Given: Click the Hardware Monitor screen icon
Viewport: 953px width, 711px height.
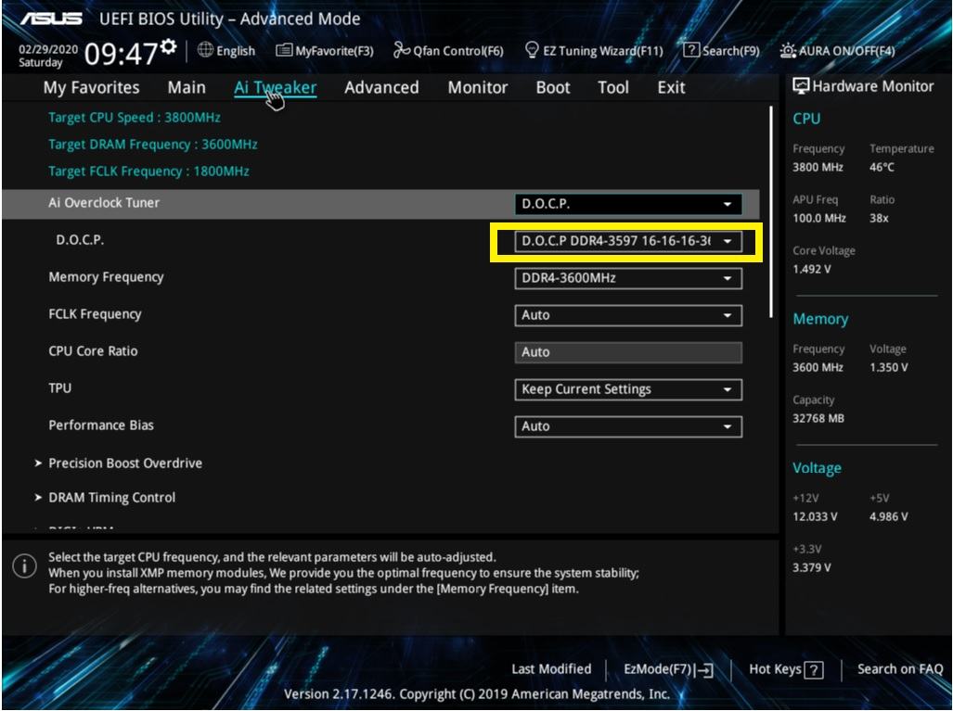Looking at the screenshot, I should pyautogui.click(x=801, y=86).
